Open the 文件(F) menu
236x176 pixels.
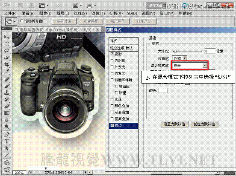coord(10,13)
